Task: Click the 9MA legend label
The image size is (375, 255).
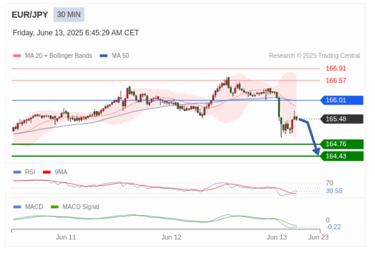Action: tap(61, 172)
